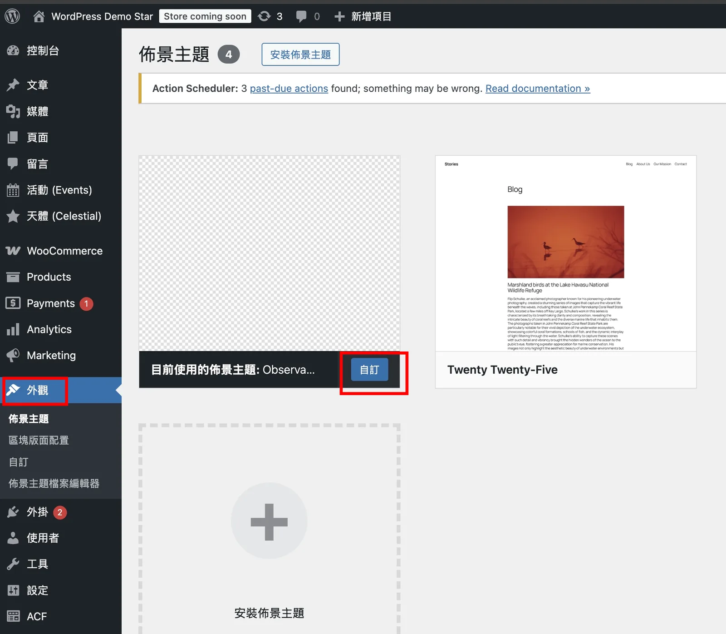This screenshot has height=634, width=726.
Task: Open the 新增項目 menu in admin bar
Action: tap(363, 16)
